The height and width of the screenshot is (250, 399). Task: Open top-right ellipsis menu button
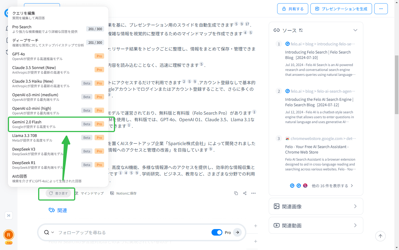coord(381,9)
